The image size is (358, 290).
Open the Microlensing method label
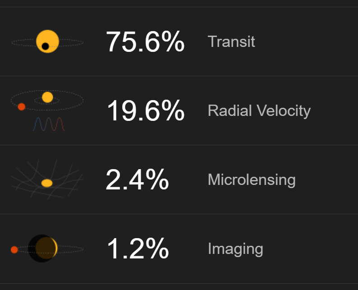tap(252, 180)
